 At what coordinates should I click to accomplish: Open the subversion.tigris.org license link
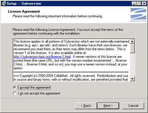42,57
